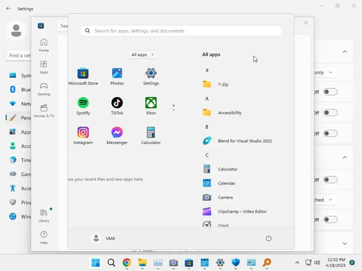Jump to letter C in All apps
This screenshot has height=271, width=362.
click(207, 155)
